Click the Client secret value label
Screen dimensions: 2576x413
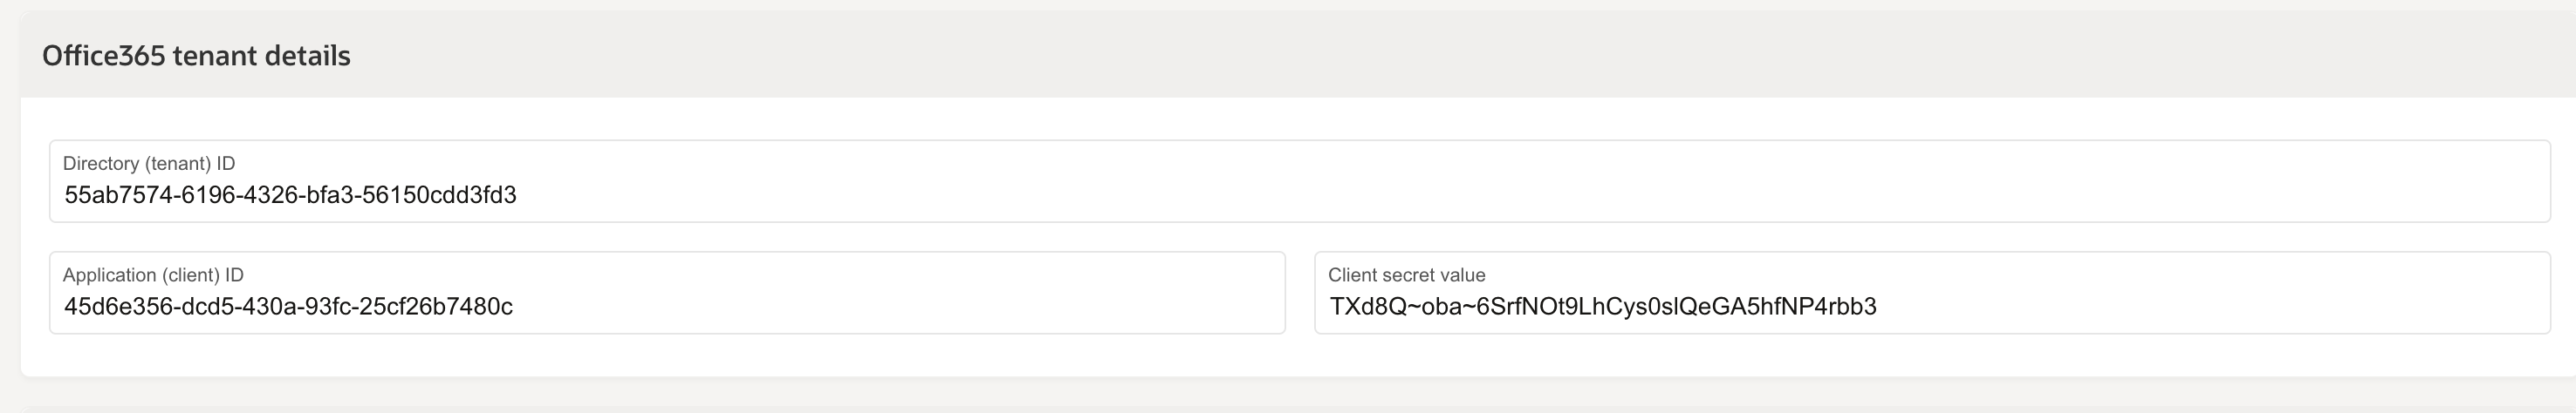coord(1406,275)
